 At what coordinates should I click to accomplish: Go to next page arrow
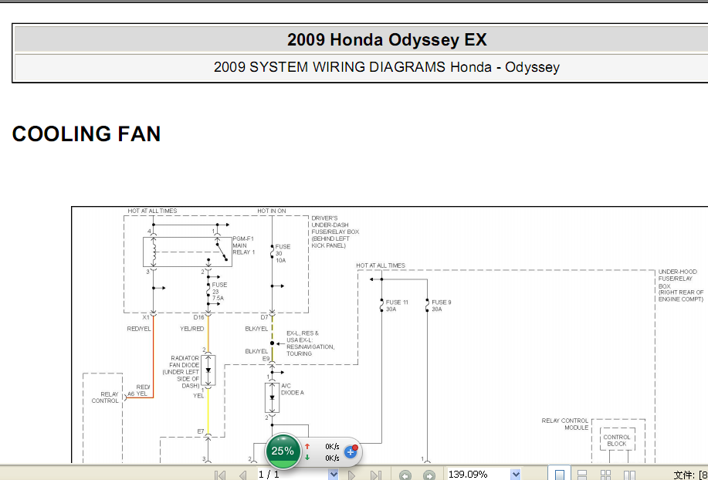pos(351,475)
